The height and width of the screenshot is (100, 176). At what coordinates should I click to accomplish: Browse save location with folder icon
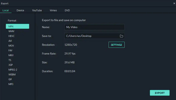[x=121, y=36]
